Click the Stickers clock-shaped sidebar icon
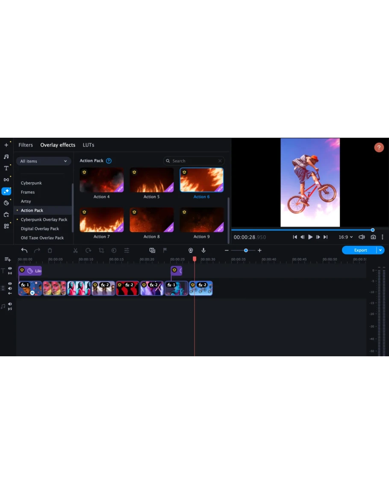 tap(6, 203)
